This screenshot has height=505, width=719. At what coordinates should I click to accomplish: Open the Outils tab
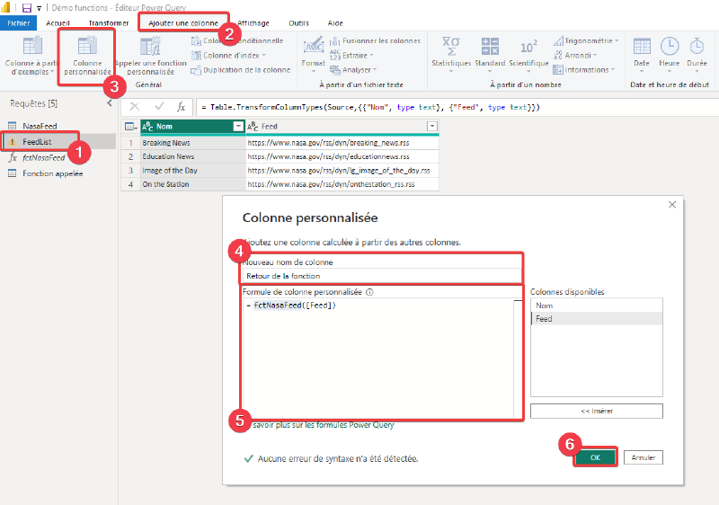(299, 22)
